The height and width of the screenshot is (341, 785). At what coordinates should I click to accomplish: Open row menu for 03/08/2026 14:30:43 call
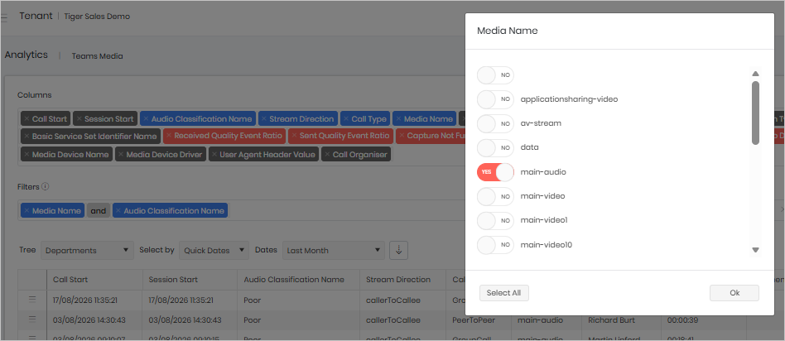pyautogui.click(x=32, y=319)
